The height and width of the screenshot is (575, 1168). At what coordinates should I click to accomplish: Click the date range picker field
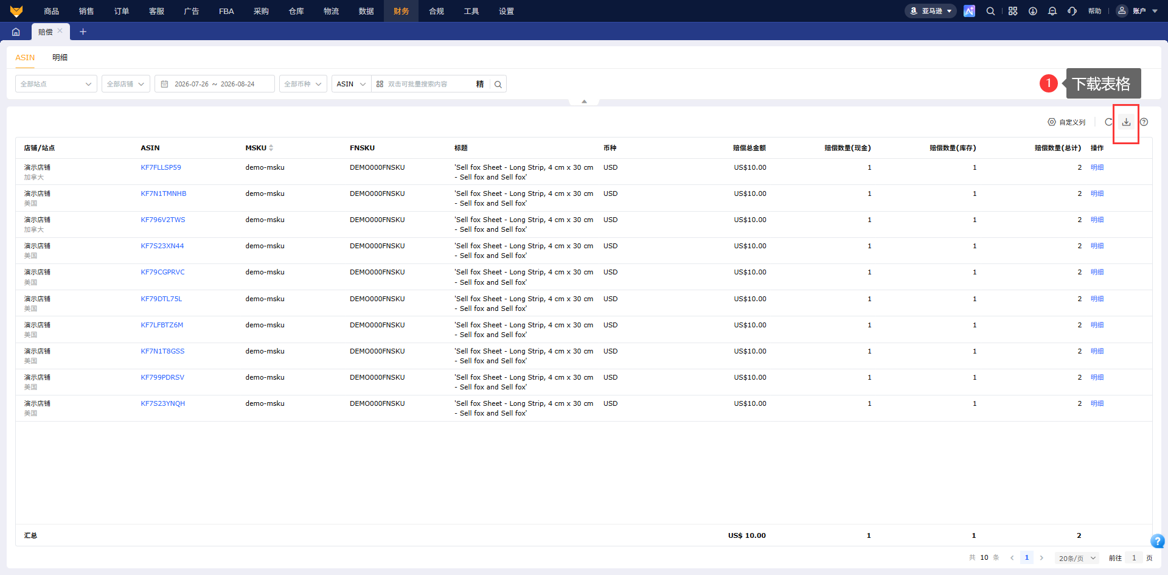(x=215, y=84)
